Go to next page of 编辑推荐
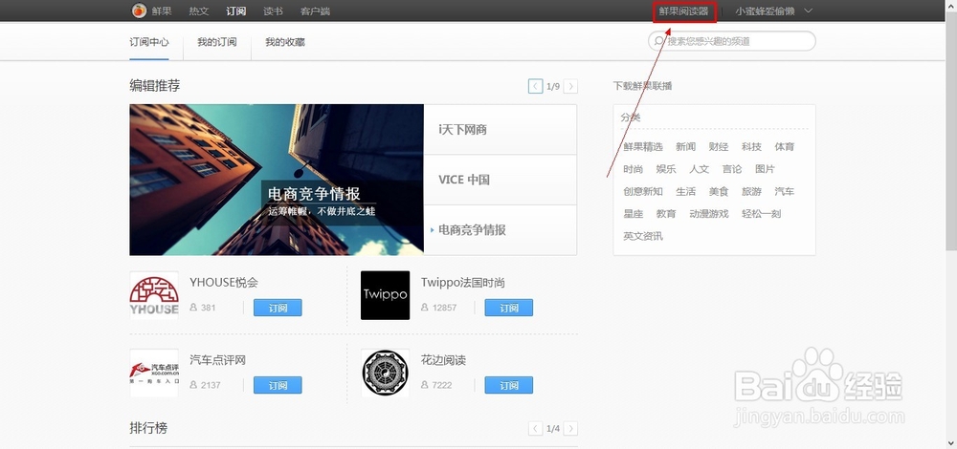This screenshot has width=957, height=449. (x=570, y=87)
